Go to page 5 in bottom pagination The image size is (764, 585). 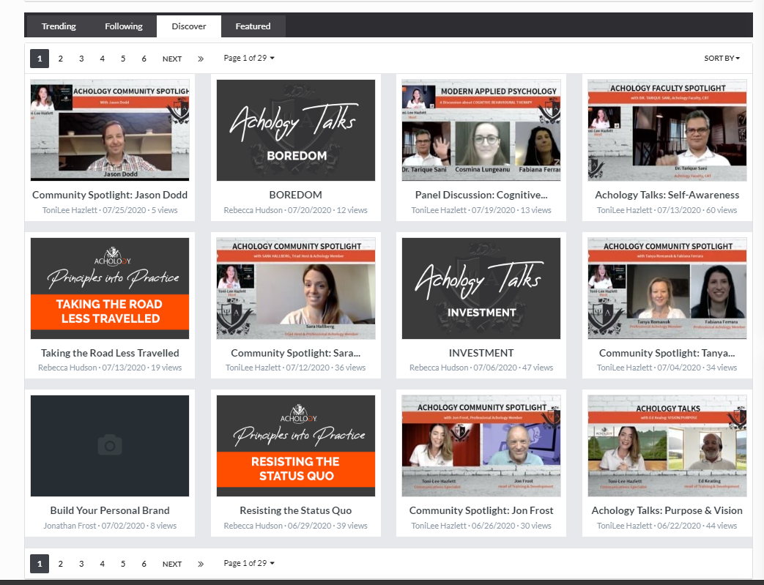[x=123, y=564]
